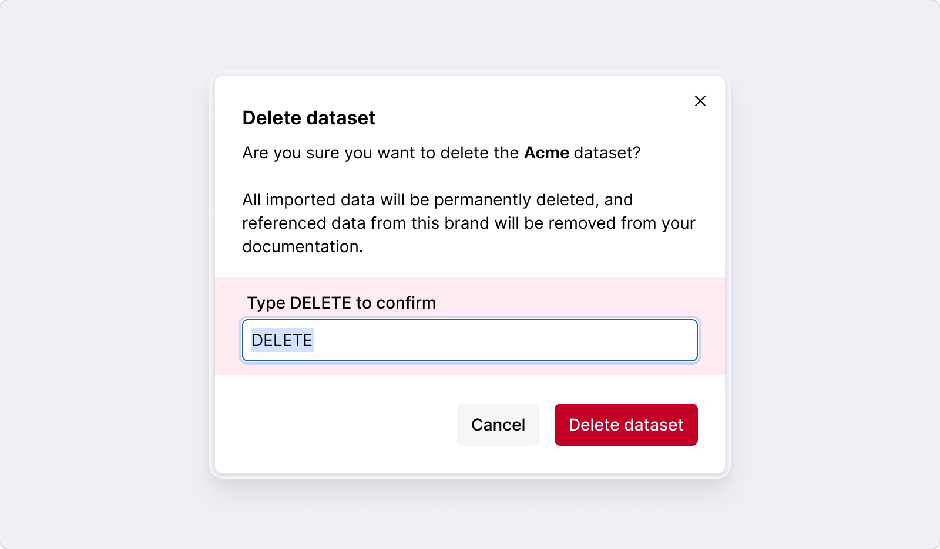Confirm deletion via the Delete dataset button
940x549 pixels.
(x=626, y=425)
